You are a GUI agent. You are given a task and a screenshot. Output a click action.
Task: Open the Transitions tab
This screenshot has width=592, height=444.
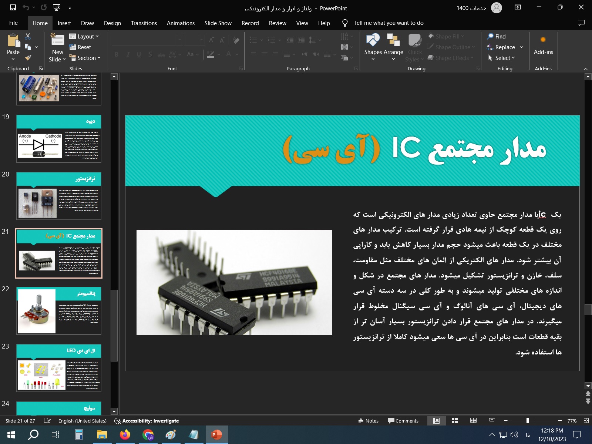[x=144, y=23]
